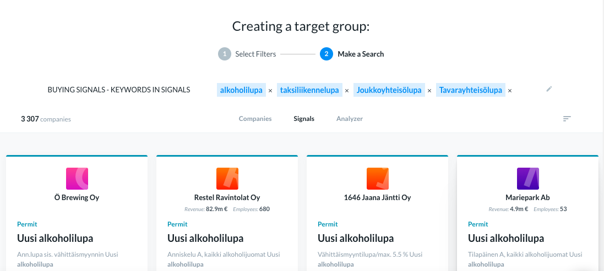Click the Mariepark Ab logo
Viewport: 604px width, 271px height.
click(x=527, y=179)
